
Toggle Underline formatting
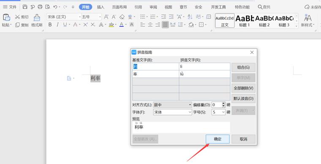(65, 25)
